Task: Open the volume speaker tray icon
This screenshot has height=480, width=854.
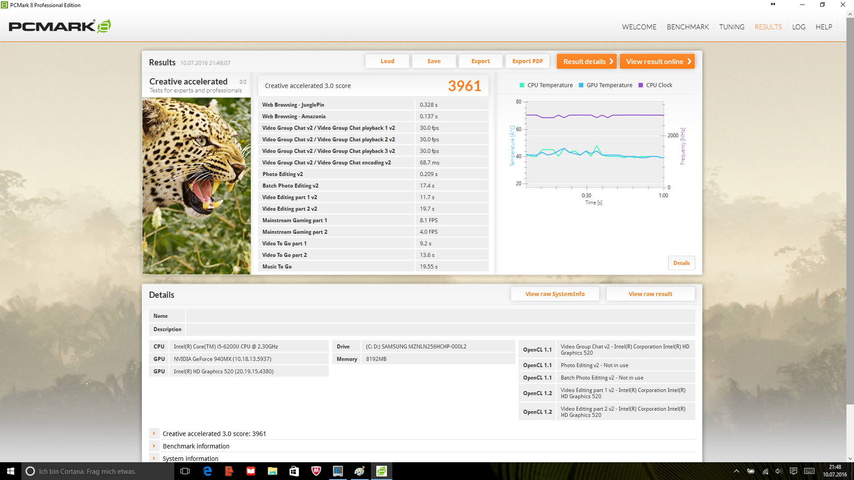Action: [x=778, y=471]
